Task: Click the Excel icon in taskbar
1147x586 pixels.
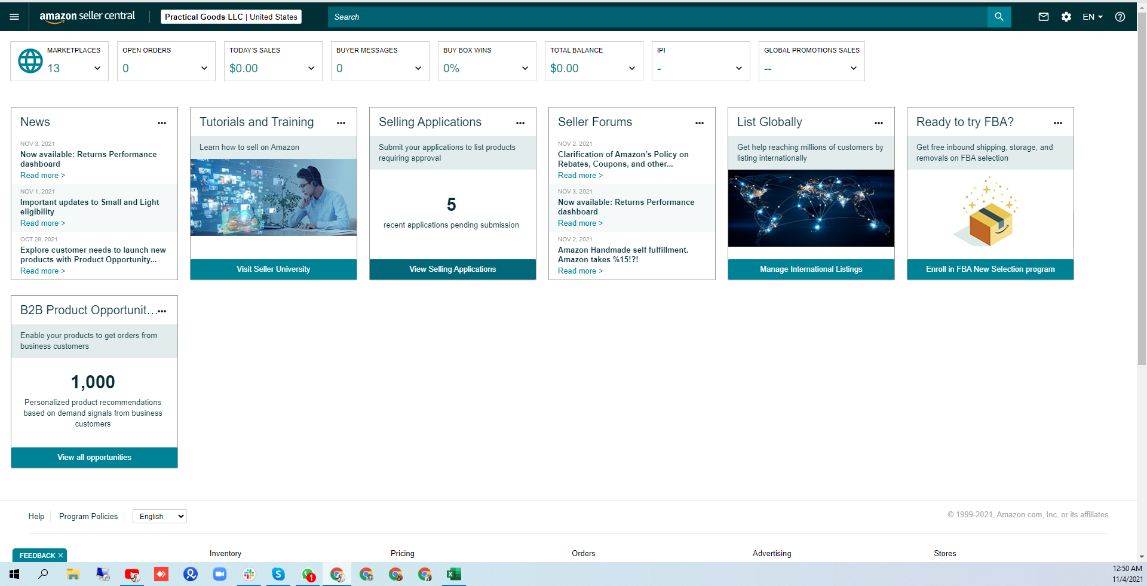Action: click(x=453, y=575)
